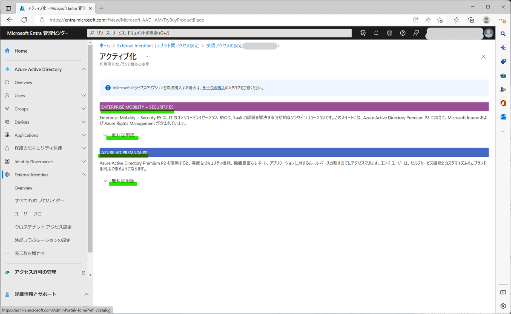Open クロステナント アクセス設定
This screenshot has height=314, width=511.
point(43,227)
